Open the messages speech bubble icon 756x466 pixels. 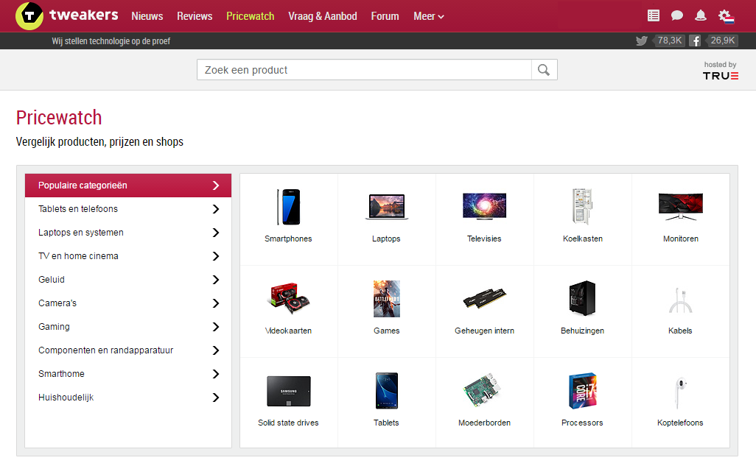pos(677,15)
